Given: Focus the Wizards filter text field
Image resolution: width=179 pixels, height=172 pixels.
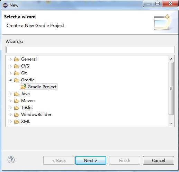Looking at the screenshot, I should pyautogui.click(x=90, y=50).
